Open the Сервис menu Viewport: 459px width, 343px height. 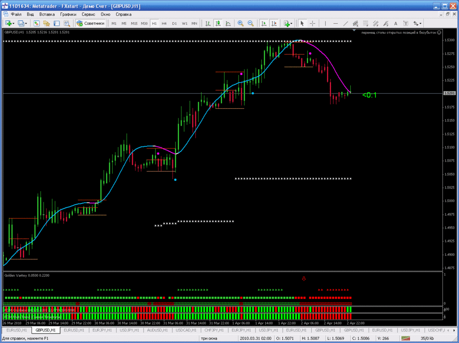[88, 14]
